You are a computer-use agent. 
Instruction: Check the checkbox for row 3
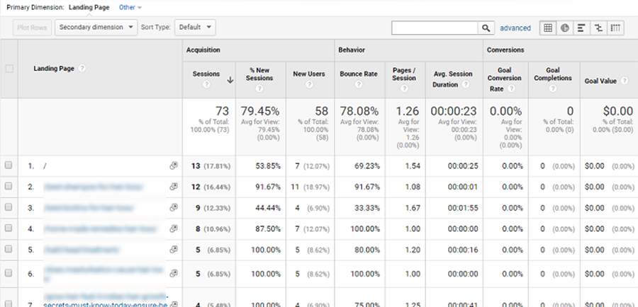[9, 208]
